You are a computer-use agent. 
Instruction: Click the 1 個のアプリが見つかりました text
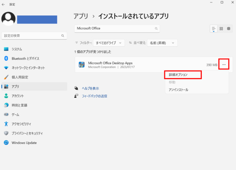click(x=93, y=52)
